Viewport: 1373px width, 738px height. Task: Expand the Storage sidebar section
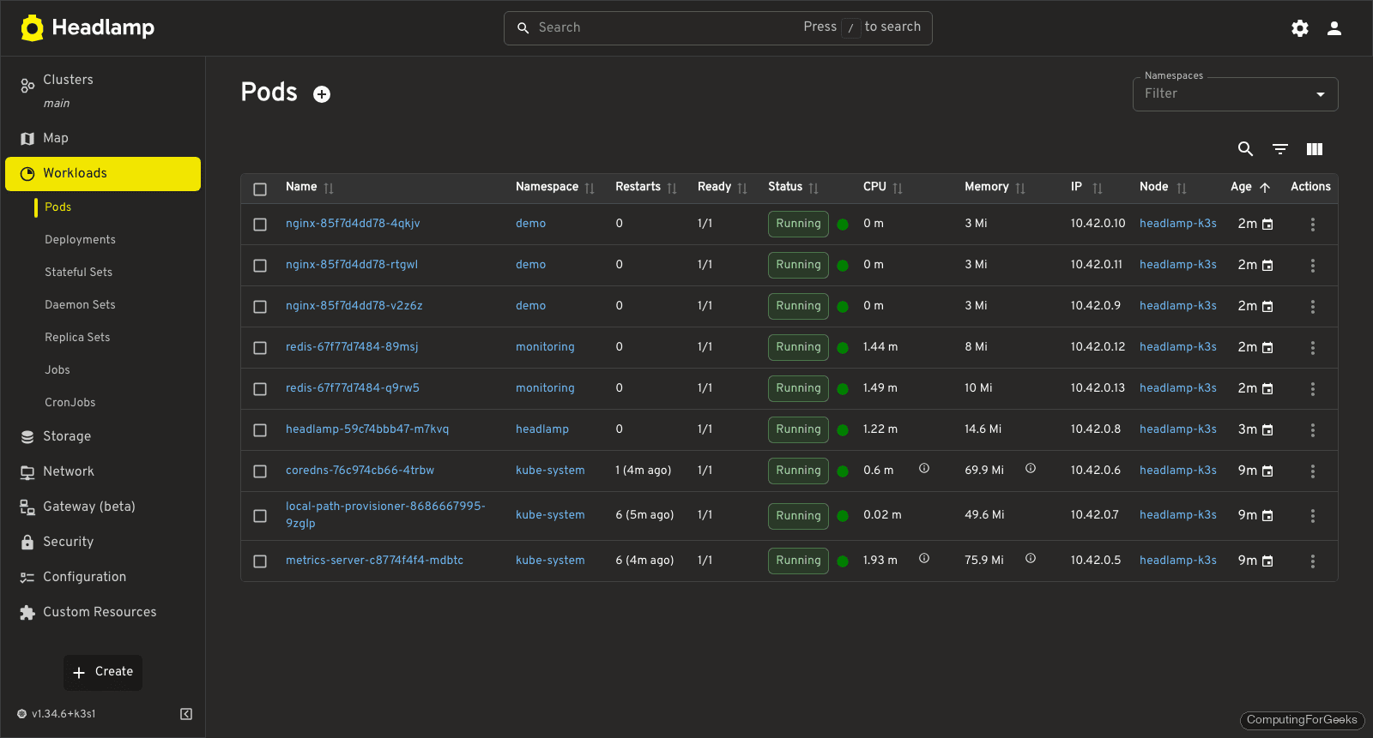pos(103,436)
